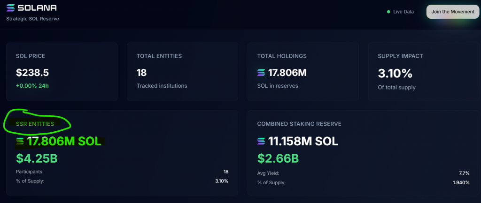Select the TOTAL ENTITIES card heading
The image size is (481, 203).
click(159, 56)
